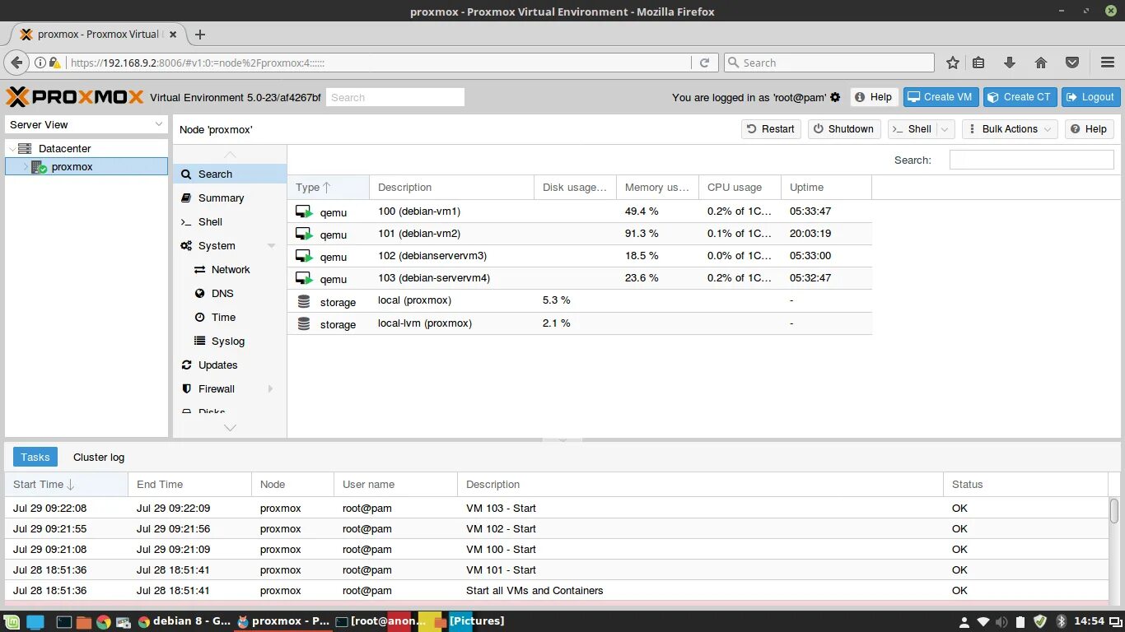Click the Logout button
Viewport: 1125px width, 632px height.
coord(1090,97)
